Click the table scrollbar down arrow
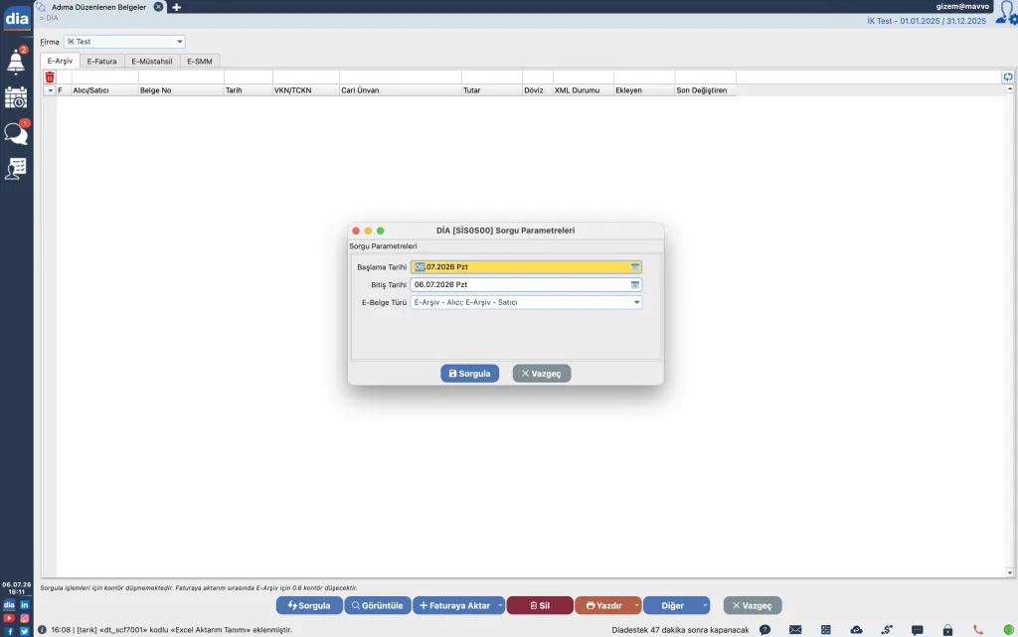Viewport: 1018px width, 637px height. tap(1010, 572)
